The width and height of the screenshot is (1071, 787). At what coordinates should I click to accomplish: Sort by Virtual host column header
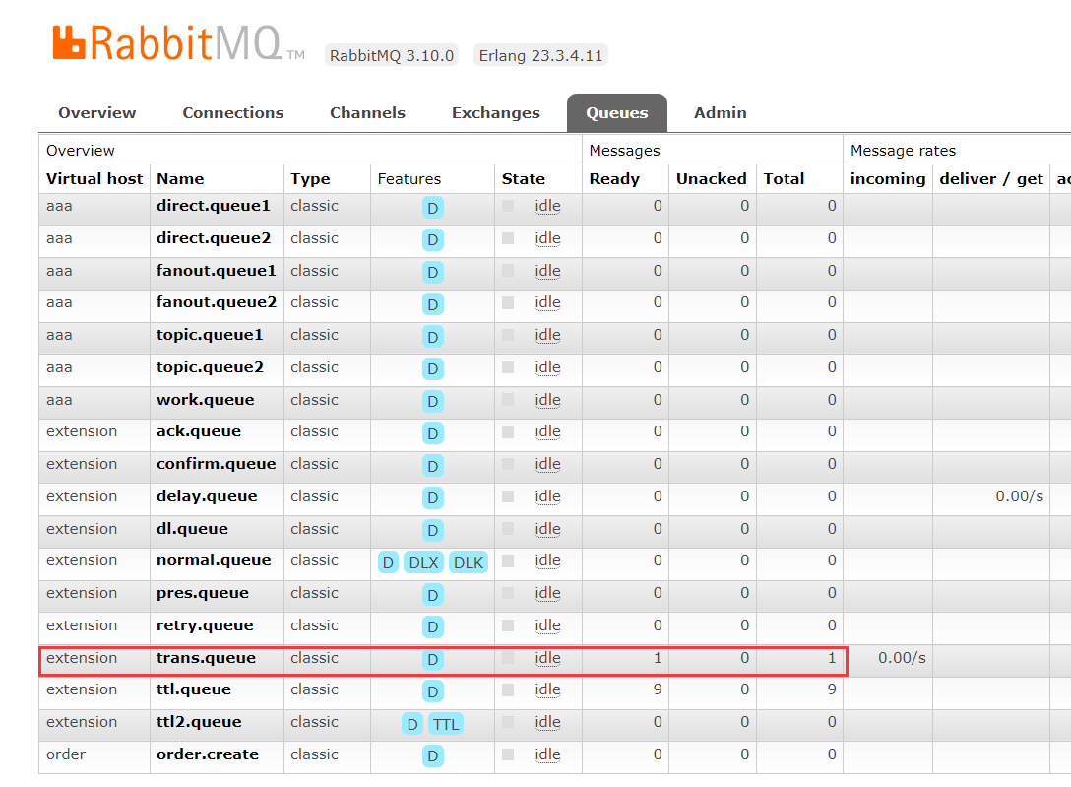coord(94,178)
